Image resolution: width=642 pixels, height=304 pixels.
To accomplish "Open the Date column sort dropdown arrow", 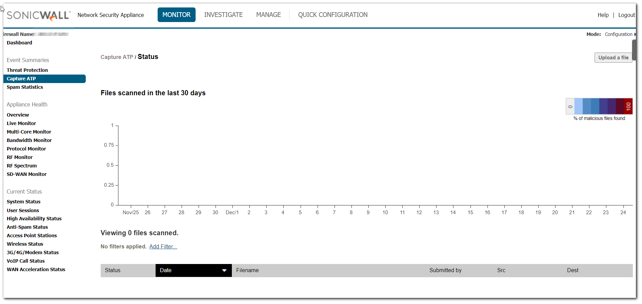I will click(224, 270).
